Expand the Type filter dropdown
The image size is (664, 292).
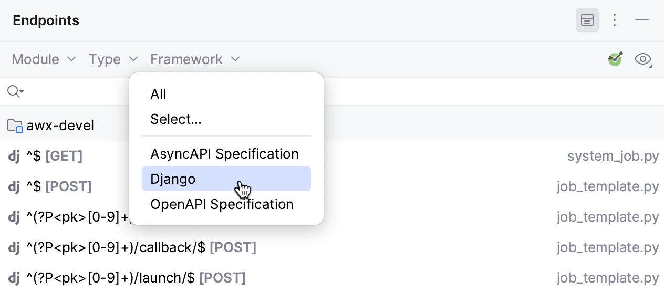pyautogui.click(x=113, y=59)
